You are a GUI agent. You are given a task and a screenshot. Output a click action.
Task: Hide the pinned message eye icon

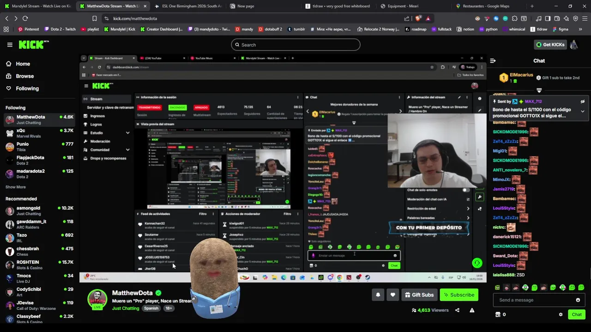click(582, 101)
